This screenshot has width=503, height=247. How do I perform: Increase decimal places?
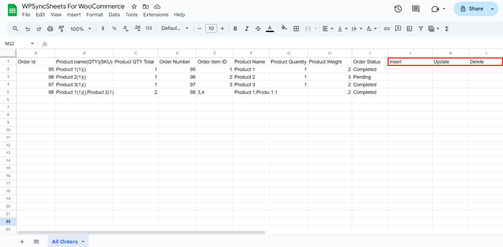coord(138,28)
